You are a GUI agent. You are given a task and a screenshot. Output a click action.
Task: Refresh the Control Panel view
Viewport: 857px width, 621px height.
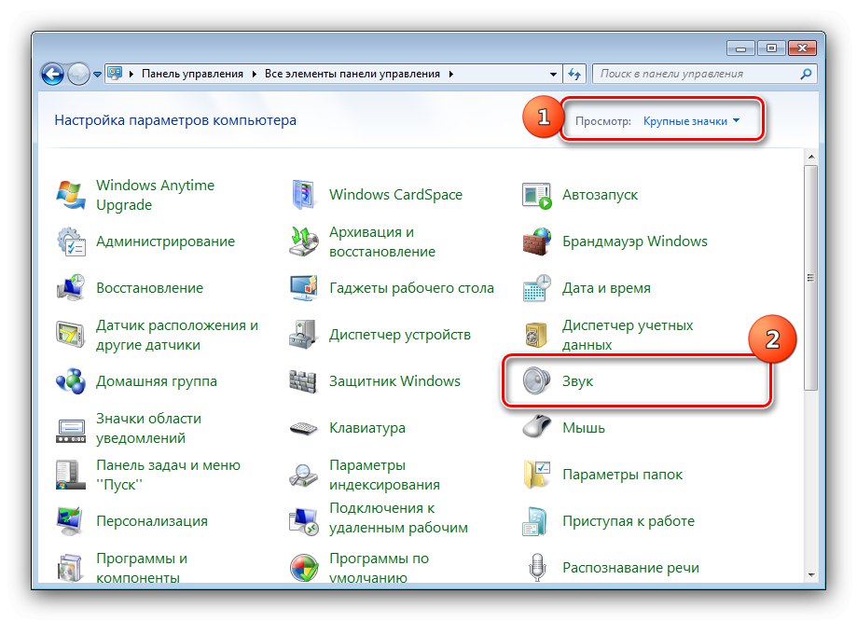click(574, 74)
